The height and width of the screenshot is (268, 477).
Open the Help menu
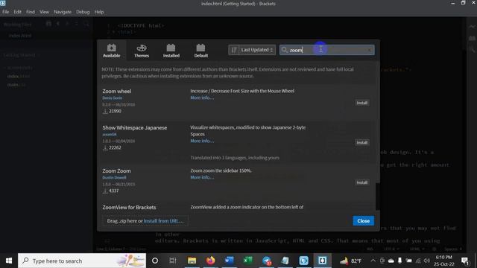[99, 12]
